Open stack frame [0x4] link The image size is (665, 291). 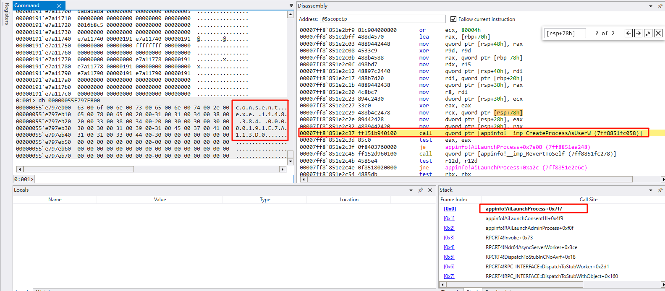(449, 247)
